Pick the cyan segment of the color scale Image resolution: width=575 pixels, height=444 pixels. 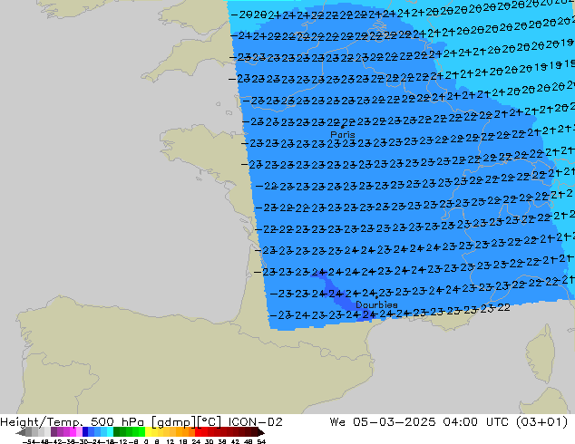pyautogui.click(x=110, y=432)
